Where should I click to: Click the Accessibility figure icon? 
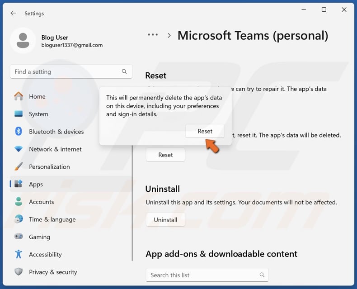(19, 254)
